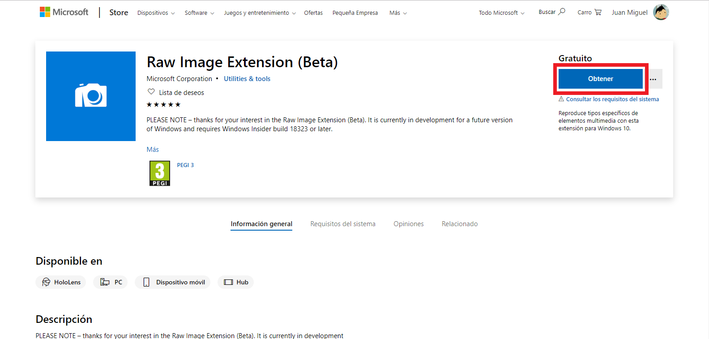Open the Pequeña Empresa page

[355, 13]
